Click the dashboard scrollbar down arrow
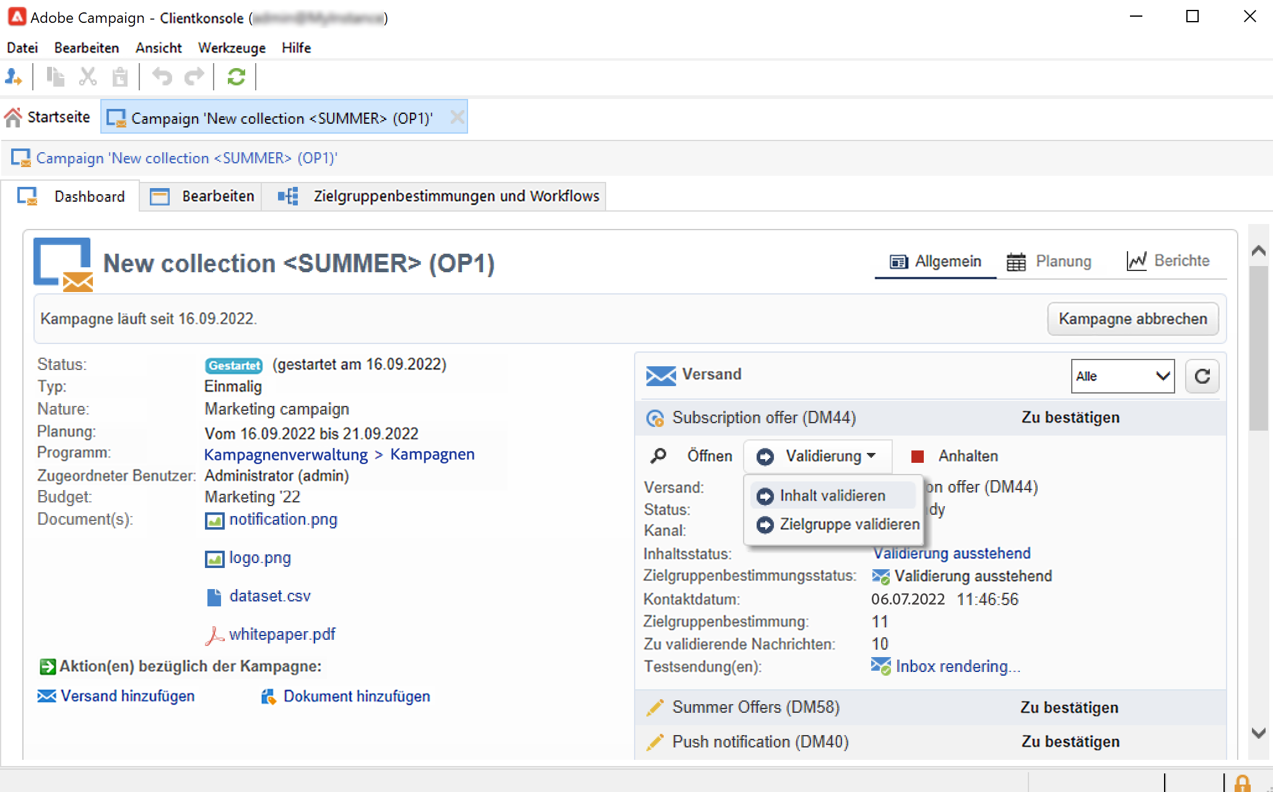The width and height of the screenshot is (1273, 792). click(1258, 733)
